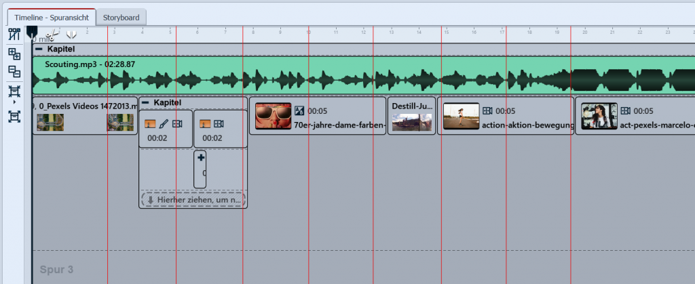Screen dimensions: 695x284
Task: Click the bottom fit-to-view frame icon
Action: coord(15,117)
